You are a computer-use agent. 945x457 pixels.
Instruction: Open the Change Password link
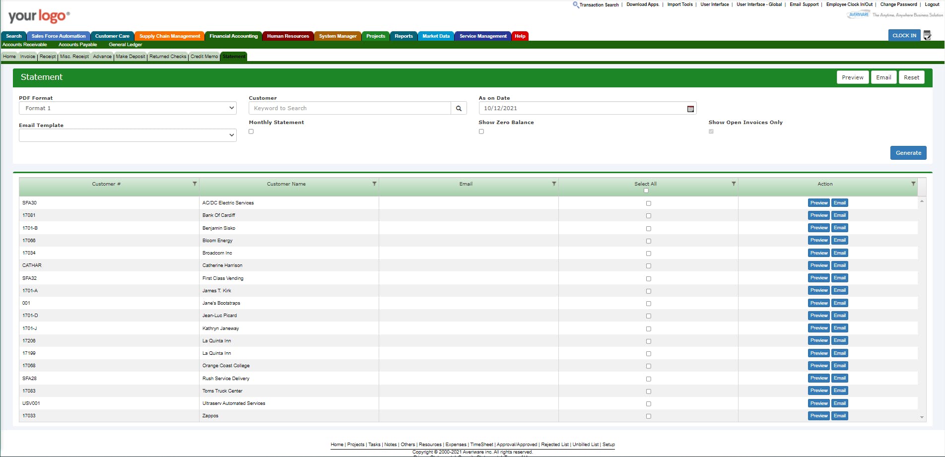tap(898, 4)
